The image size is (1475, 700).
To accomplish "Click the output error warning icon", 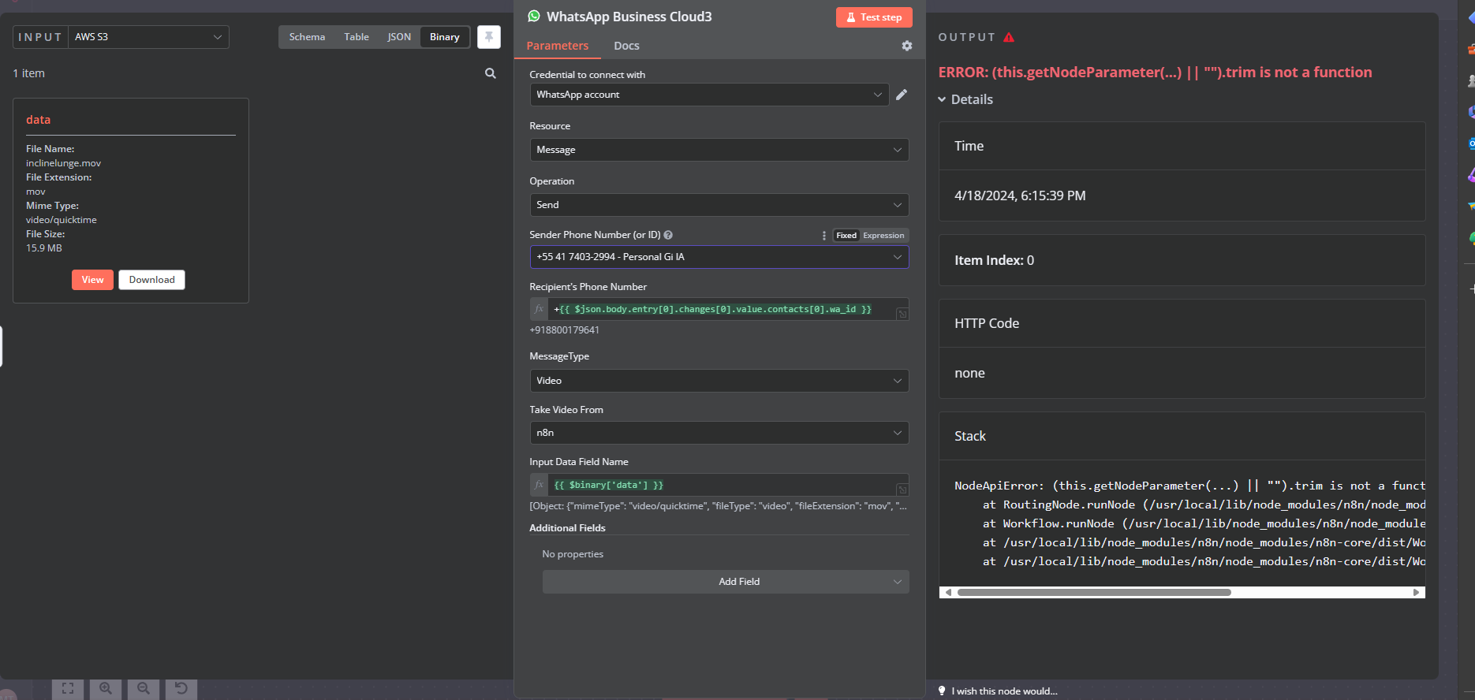I will pyautogui.click(x=1009, y=37).
